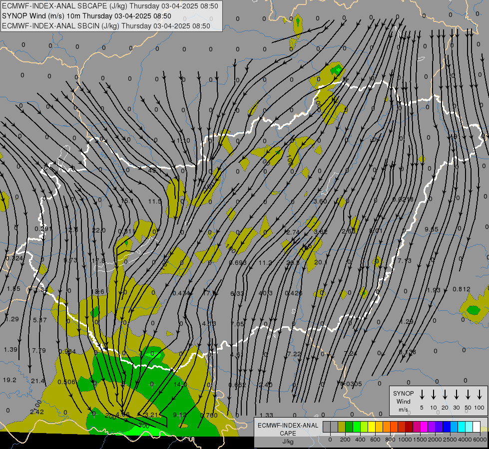
Task: Click the 7.79 value on the map
Action: click(x=39, y=351)
